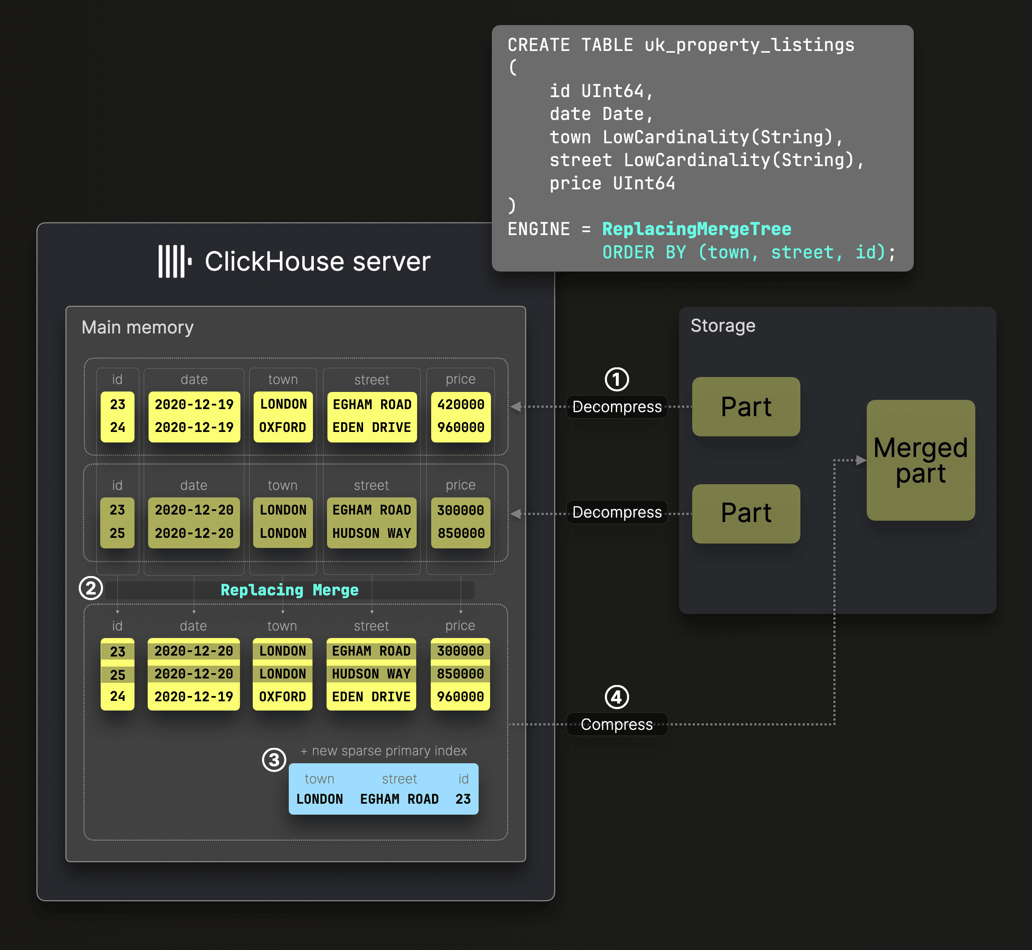Select the 'Storage' panel label

pos(723,326)
